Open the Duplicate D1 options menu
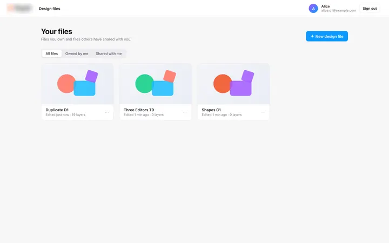 coord(107,112)
